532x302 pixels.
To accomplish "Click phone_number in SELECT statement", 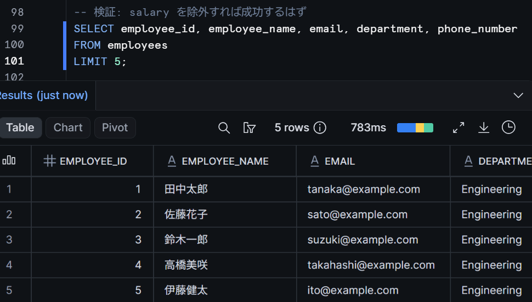I will pos(477,29).
